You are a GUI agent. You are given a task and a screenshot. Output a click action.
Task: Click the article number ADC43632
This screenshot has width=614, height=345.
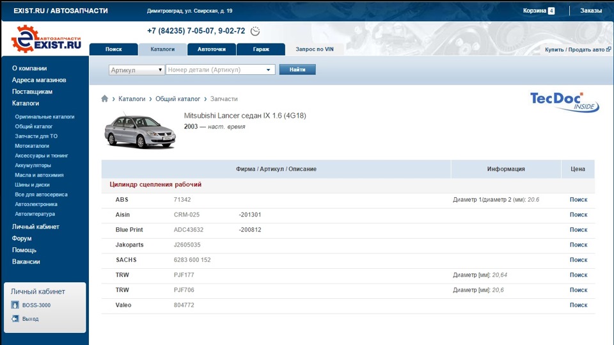188,230
